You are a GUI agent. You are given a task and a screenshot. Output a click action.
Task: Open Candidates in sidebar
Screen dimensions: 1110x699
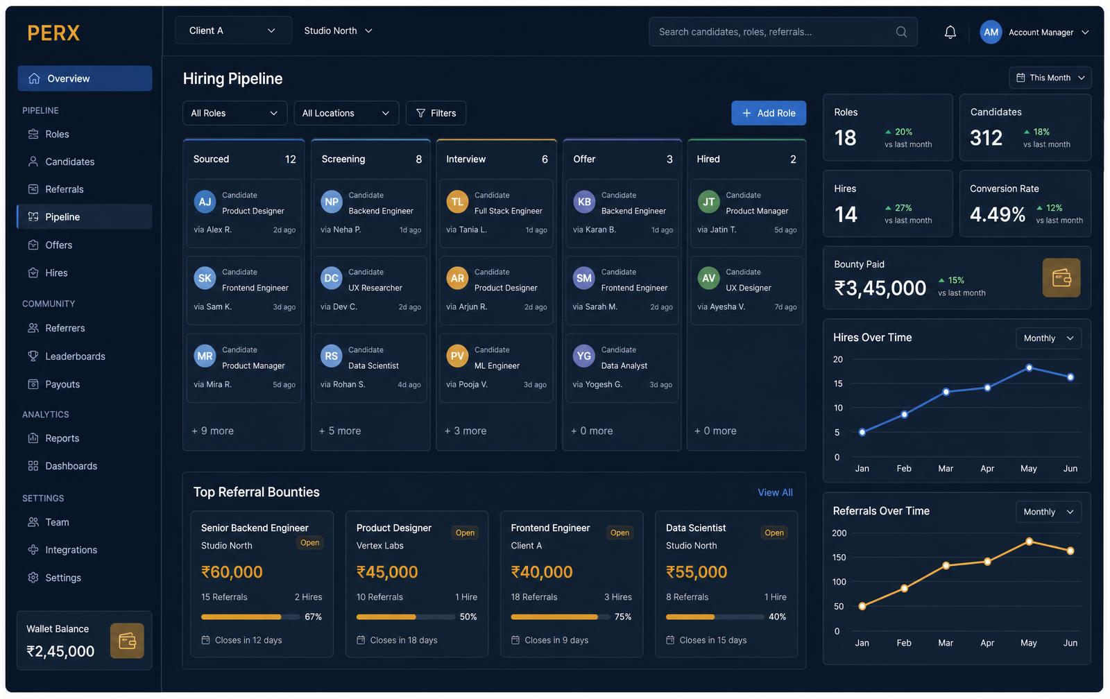[x=85, y=162]
